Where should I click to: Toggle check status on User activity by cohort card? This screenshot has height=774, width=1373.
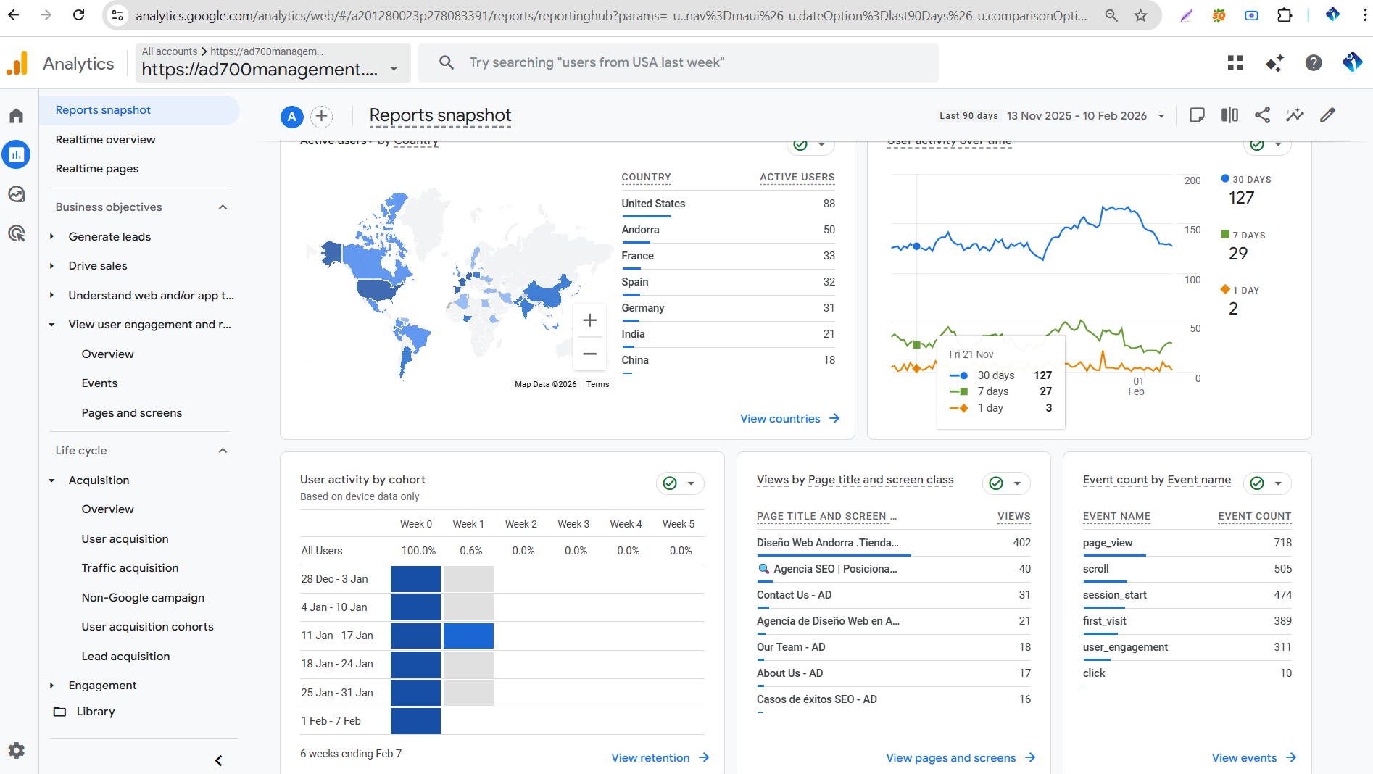point(670,483)
